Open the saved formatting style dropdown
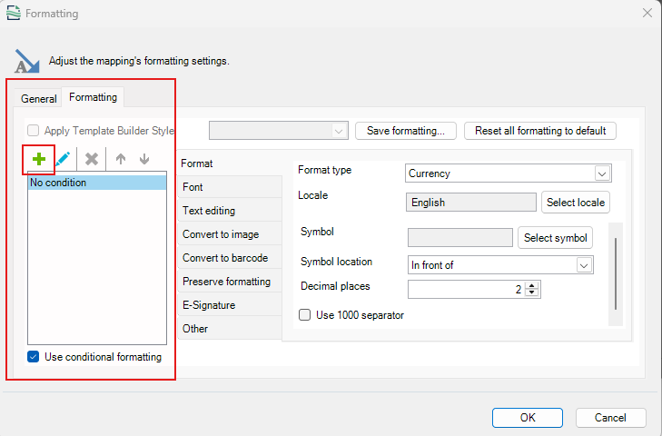 [x=279, y=131]
